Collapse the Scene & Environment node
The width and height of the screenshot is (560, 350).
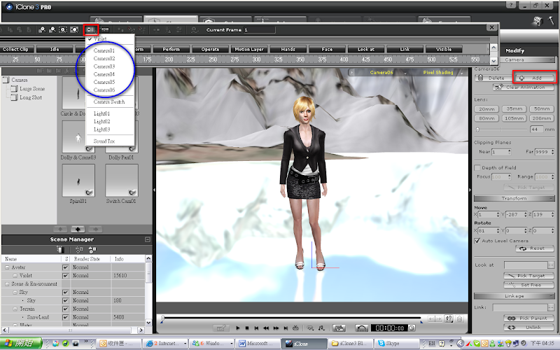6,283
